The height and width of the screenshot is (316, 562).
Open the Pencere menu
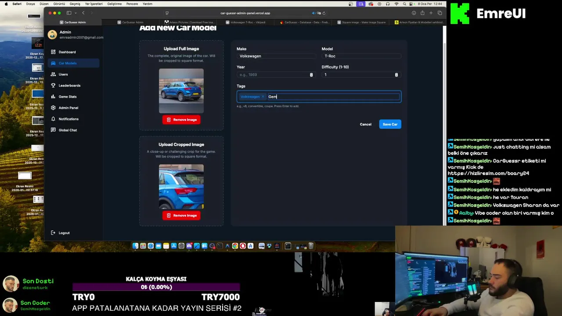(132, 4)
